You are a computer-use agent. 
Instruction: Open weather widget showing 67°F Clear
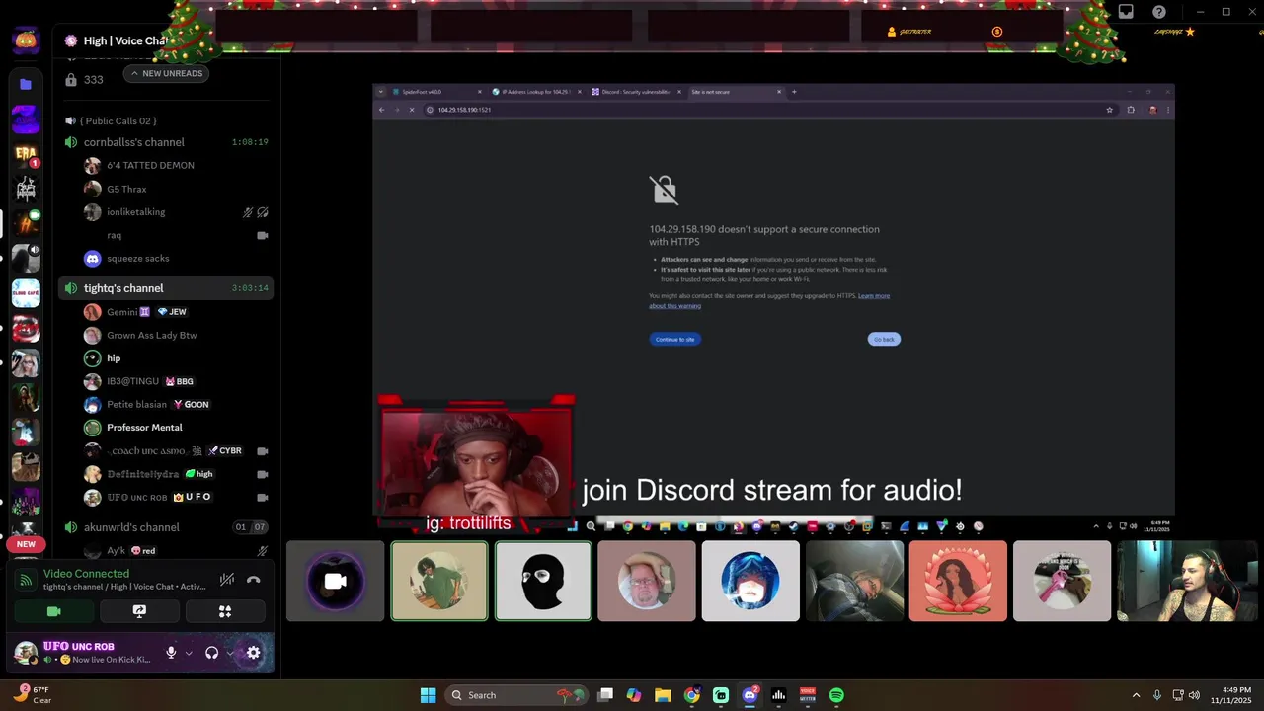pos(32,695)
